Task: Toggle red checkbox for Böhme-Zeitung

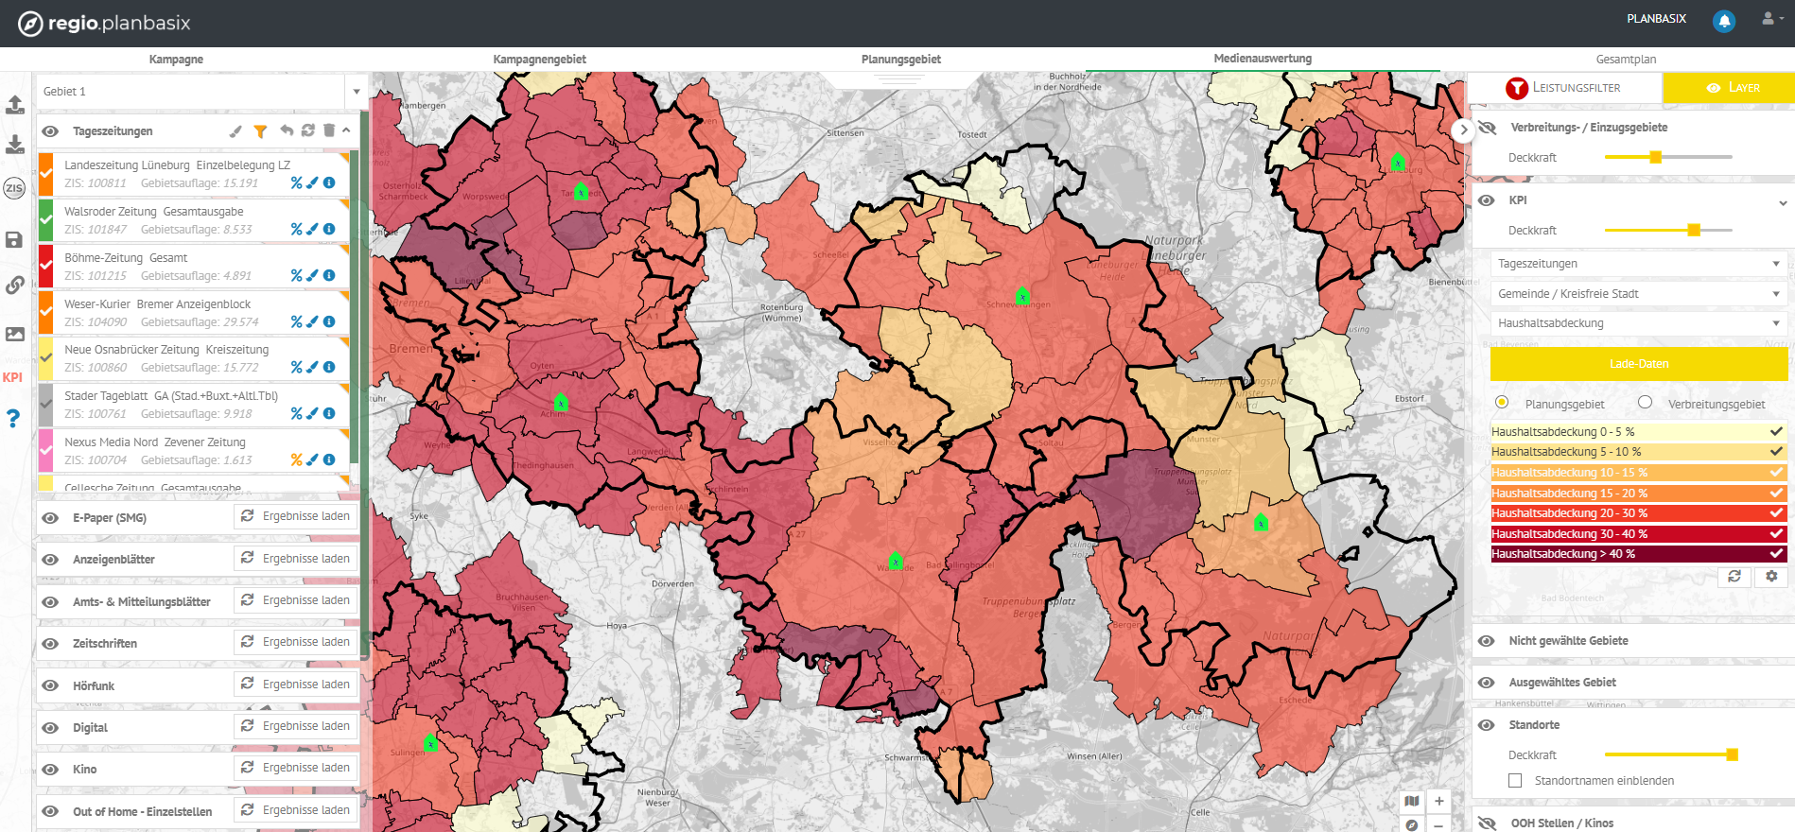Action: (x=45, y=267)
